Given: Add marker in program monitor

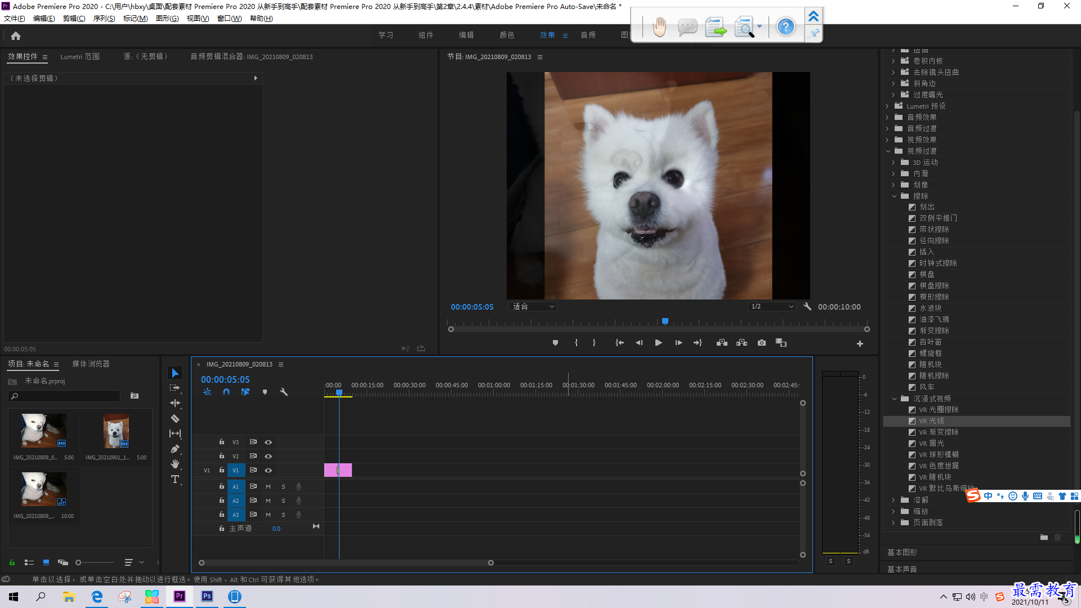Looking at the screenshot, I should (x=555, y=343).
